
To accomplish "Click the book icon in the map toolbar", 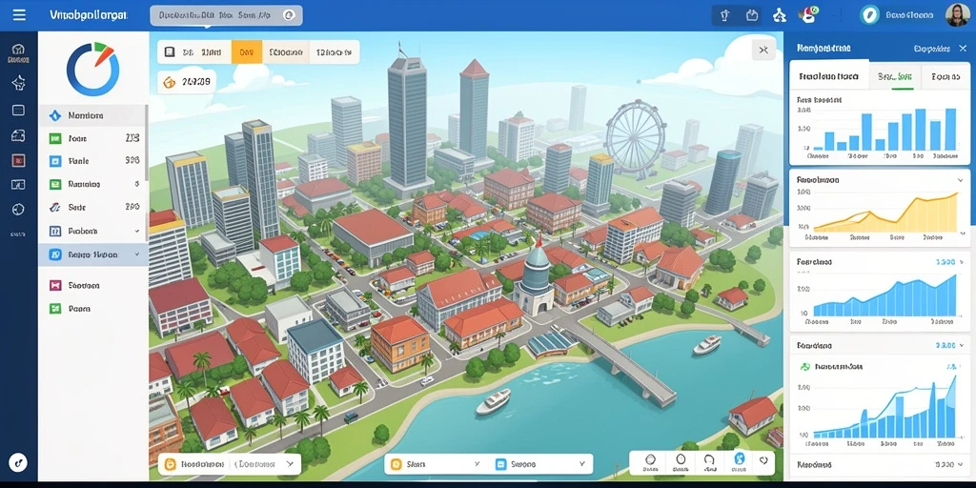I will tap(169, 53).
